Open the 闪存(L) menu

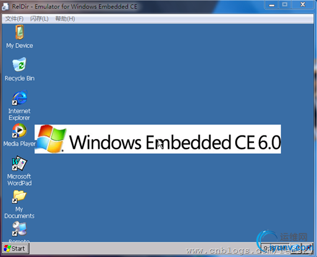click(39, 19)
